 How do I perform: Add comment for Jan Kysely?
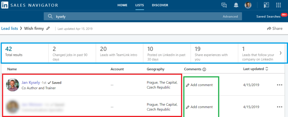(x=199, y=85)
